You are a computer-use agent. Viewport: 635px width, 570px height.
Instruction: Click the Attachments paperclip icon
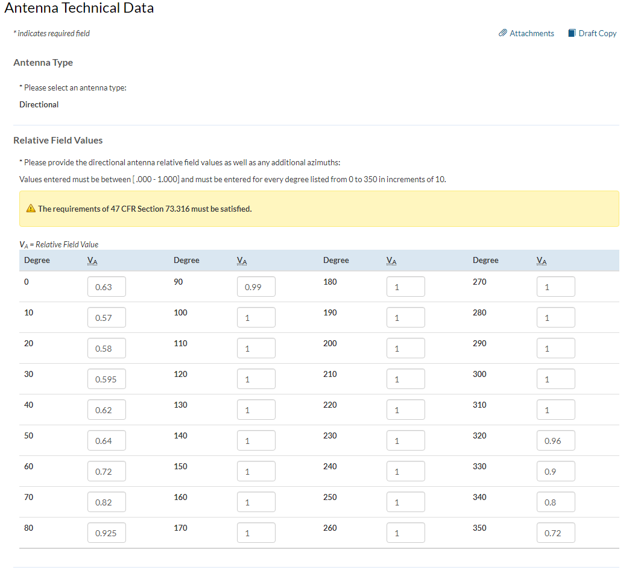[503, 33]
